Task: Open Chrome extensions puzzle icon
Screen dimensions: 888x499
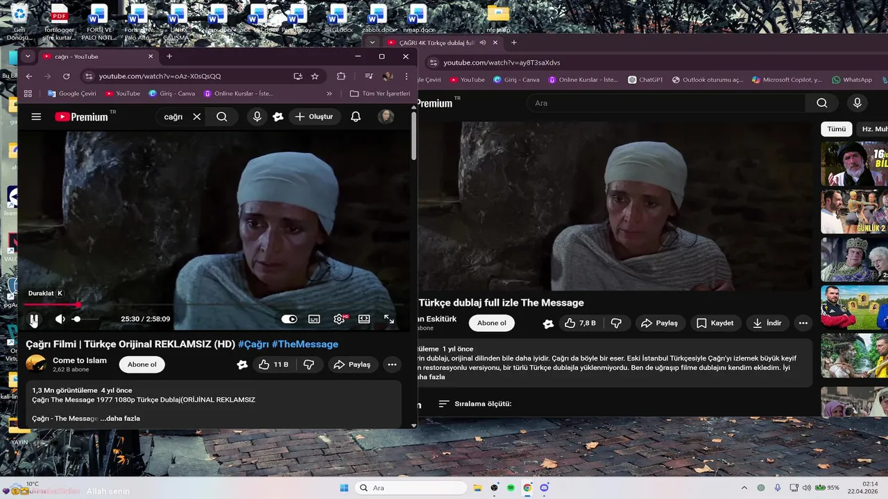Action: (341, 76)
